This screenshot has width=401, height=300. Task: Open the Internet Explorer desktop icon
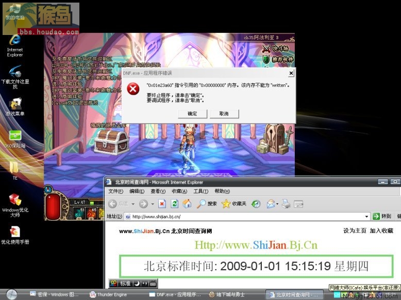[x=15, y=46]
